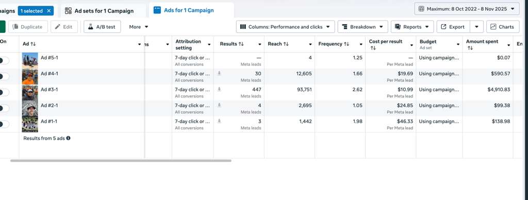Open Attribution setting column menu arrow
528x200 pixels.
(x=209, y=44)
